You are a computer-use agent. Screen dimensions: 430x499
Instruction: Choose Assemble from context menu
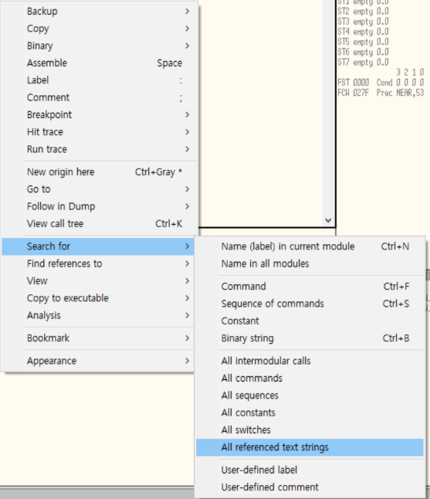click(98, 63)
